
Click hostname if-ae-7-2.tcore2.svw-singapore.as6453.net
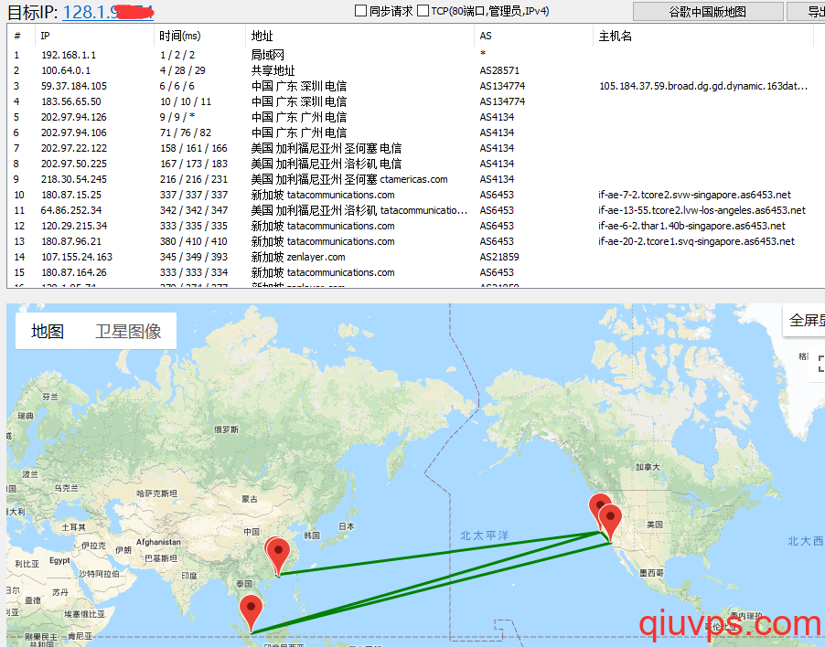coord(694,195)
